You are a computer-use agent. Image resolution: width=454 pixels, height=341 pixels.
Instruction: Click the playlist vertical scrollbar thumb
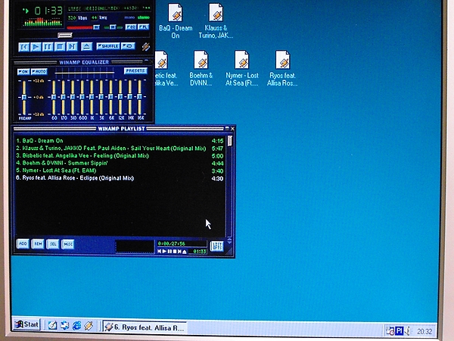[230, 141]
